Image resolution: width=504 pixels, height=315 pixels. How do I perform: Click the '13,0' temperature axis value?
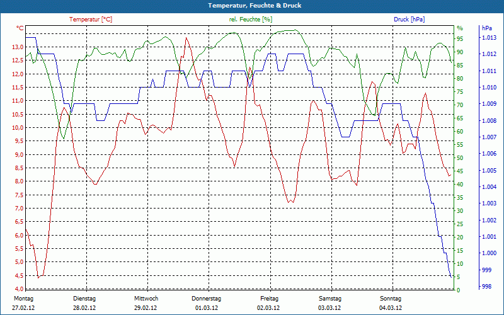coord(18,47)
